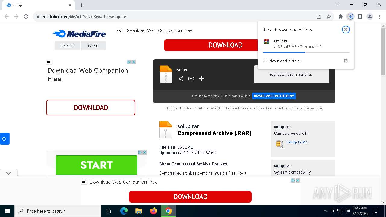Click the MediaFire logo
386x217 pixels.
(x=79, y=34)
